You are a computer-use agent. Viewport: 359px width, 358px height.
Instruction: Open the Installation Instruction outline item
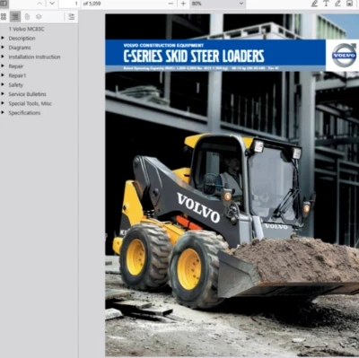(x=34, y=57)
